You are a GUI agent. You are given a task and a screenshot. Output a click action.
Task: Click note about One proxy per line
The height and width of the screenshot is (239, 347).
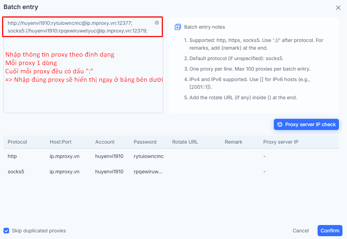tap(250, 69)
